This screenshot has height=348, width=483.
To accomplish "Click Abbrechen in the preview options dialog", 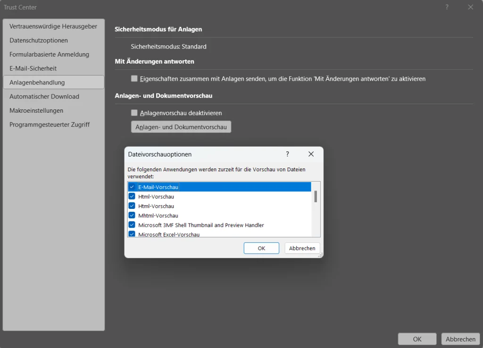I will coord(302,248).
